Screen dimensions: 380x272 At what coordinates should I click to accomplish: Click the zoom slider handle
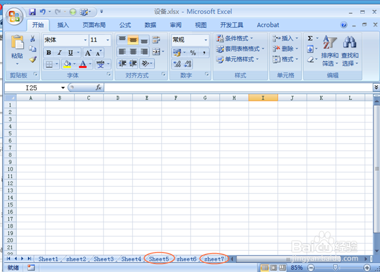[335, 268]
